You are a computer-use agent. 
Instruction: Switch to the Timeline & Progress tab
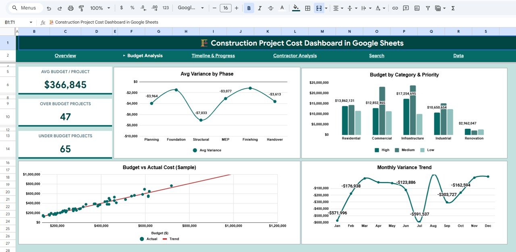coord(213,56)
